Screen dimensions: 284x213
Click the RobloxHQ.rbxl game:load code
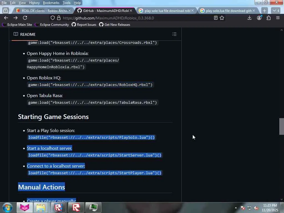[90, 85]
